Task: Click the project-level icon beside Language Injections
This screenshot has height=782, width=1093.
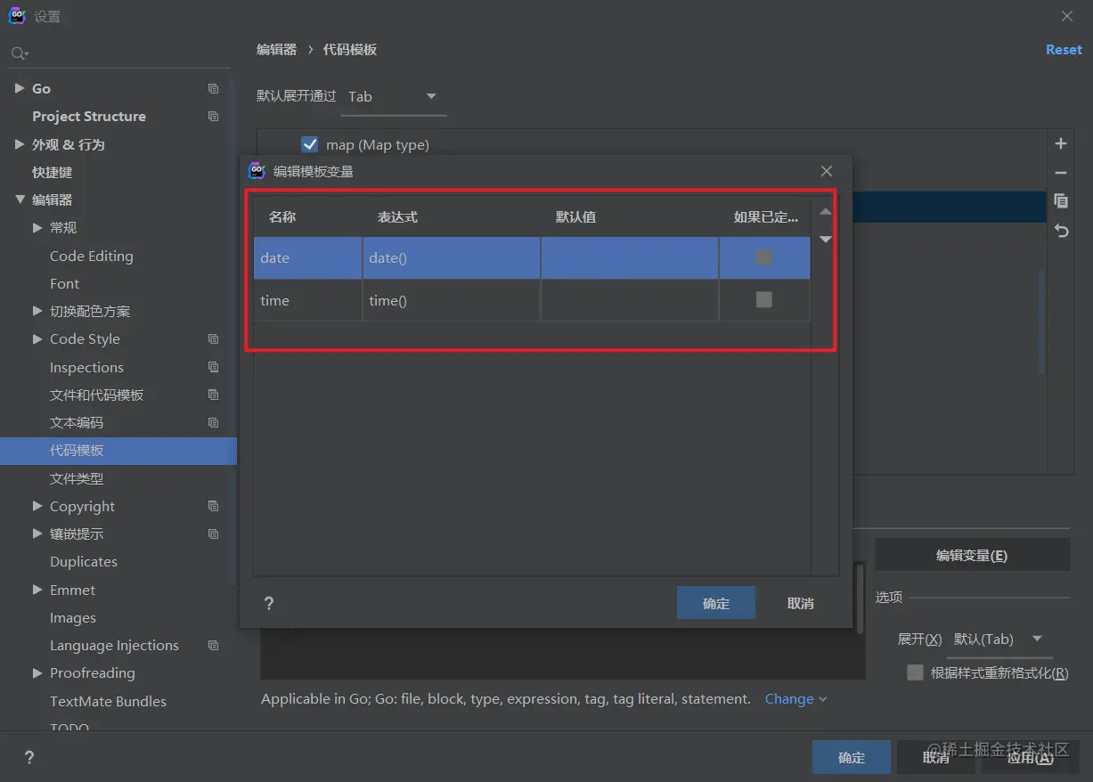Action: click(x=213, y=645)
